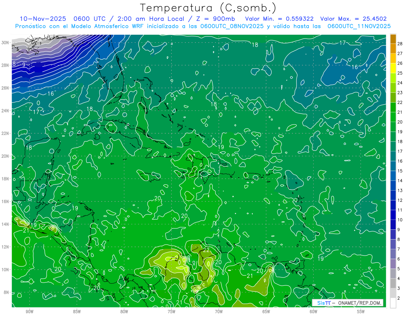Click the title "Temperatura (C,somb.)"
The image size is (409, 316).
coord(208,8)
